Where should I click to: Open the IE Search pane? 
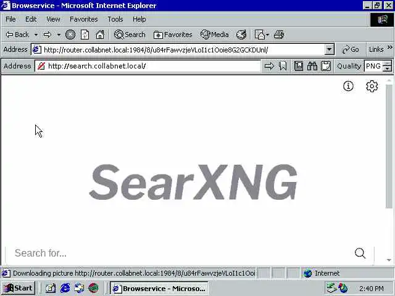point(130,35)
